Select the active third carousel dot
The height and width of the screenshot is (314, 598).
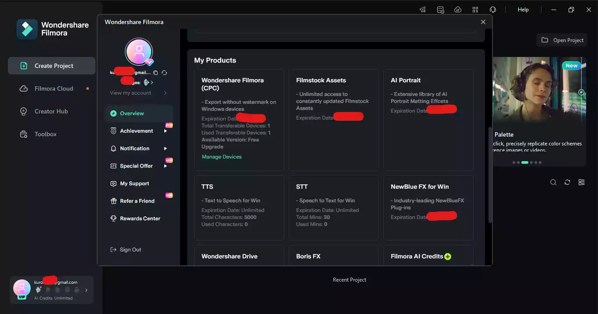[x=525, y=162]
